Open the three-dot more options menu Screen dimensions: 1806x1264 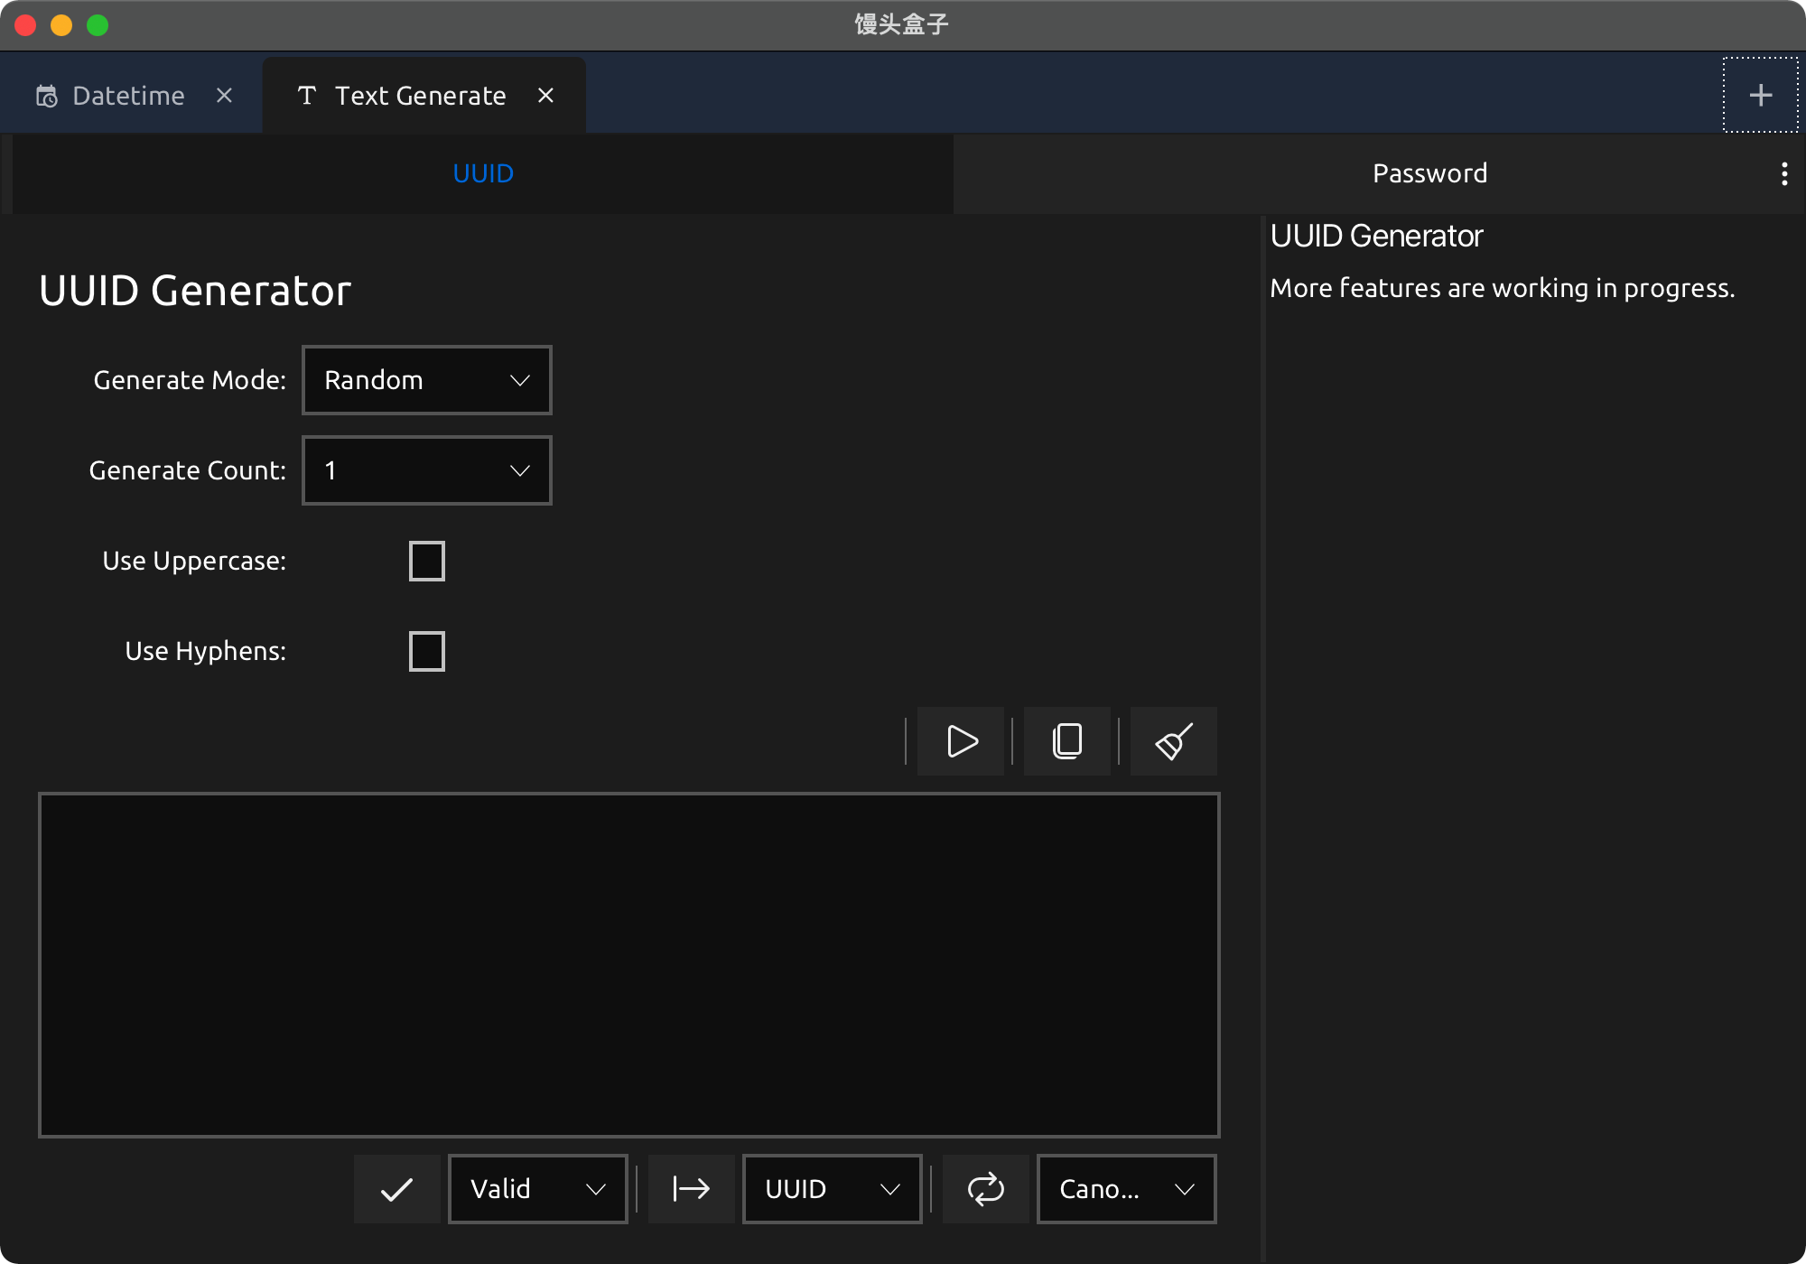[x=1783, y=173]
